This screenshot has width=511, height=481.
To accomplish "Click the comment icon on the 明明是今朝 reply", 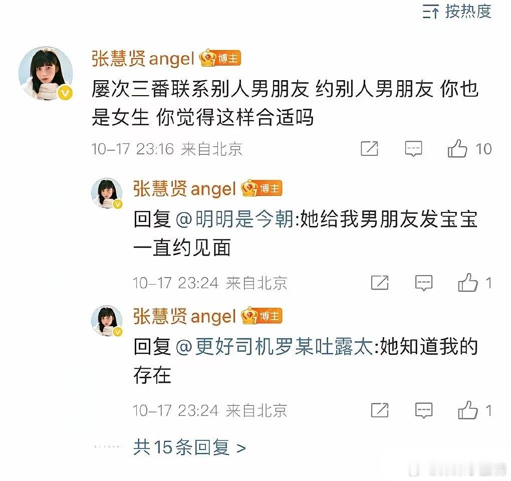I will point(424,283).
